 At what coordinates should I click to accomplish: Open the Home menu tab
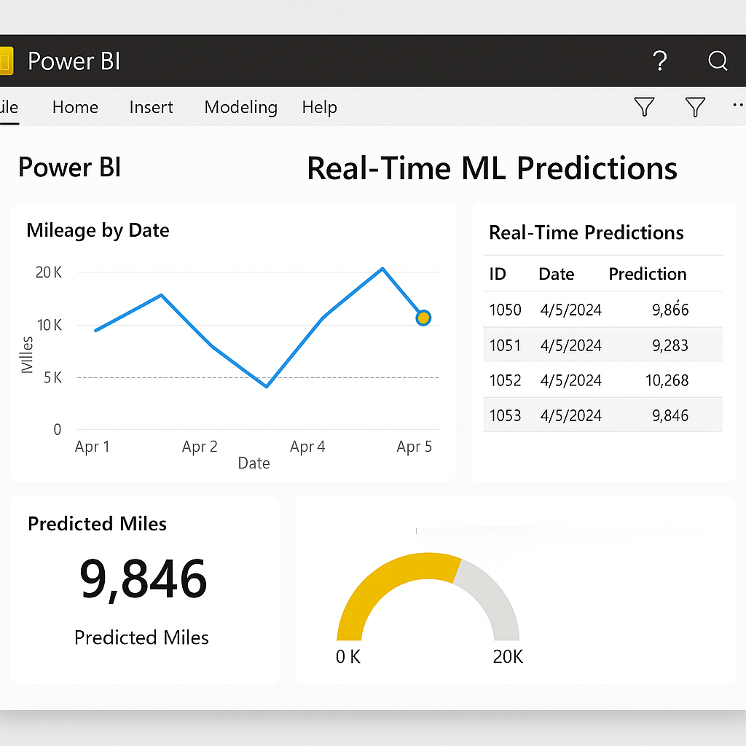point(75,107)
